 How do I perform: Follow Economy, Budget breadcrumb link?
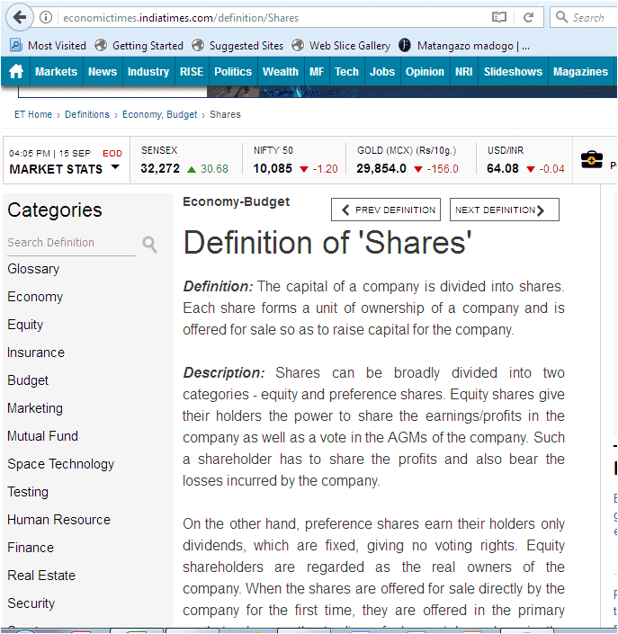(x=160, y=114)
